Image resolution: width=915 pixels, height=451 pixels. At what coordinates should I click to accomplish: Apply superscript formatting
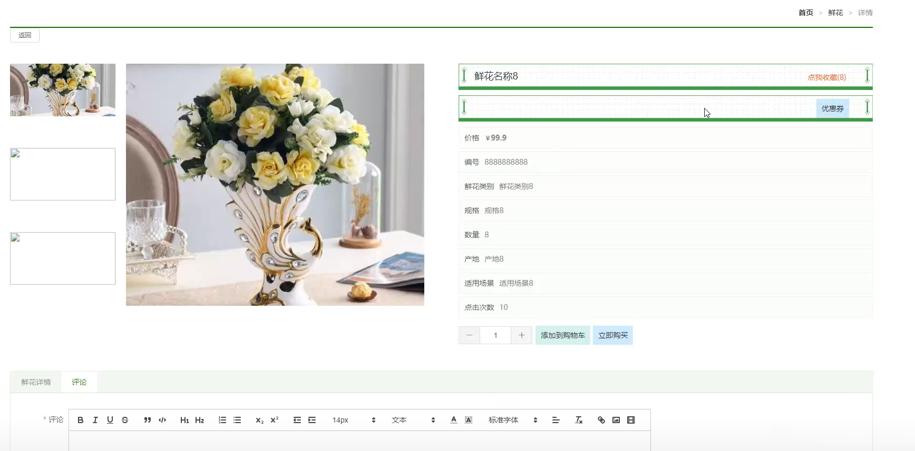point(274,420)
